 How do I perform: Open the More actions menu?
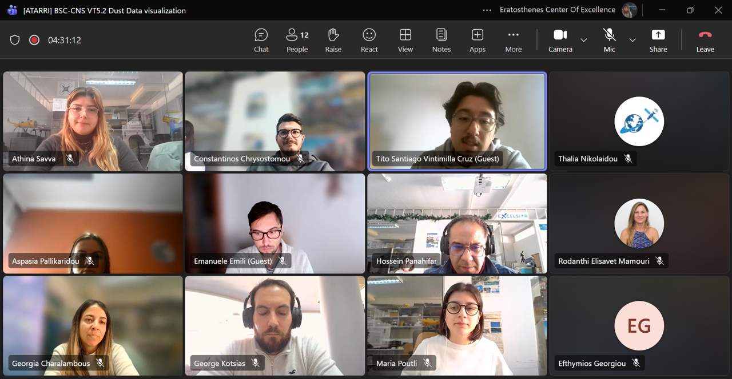513,41
